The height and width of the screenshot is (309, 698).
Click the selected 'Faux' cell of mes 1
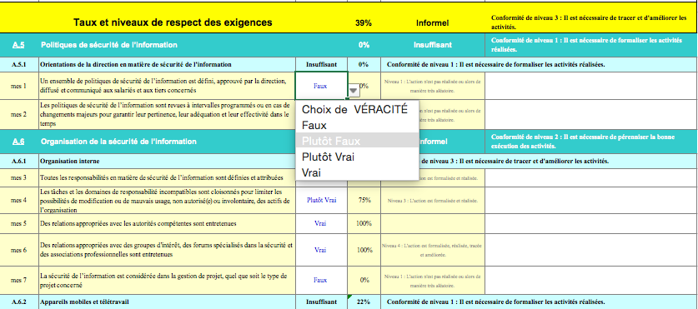tap(321, 86)
